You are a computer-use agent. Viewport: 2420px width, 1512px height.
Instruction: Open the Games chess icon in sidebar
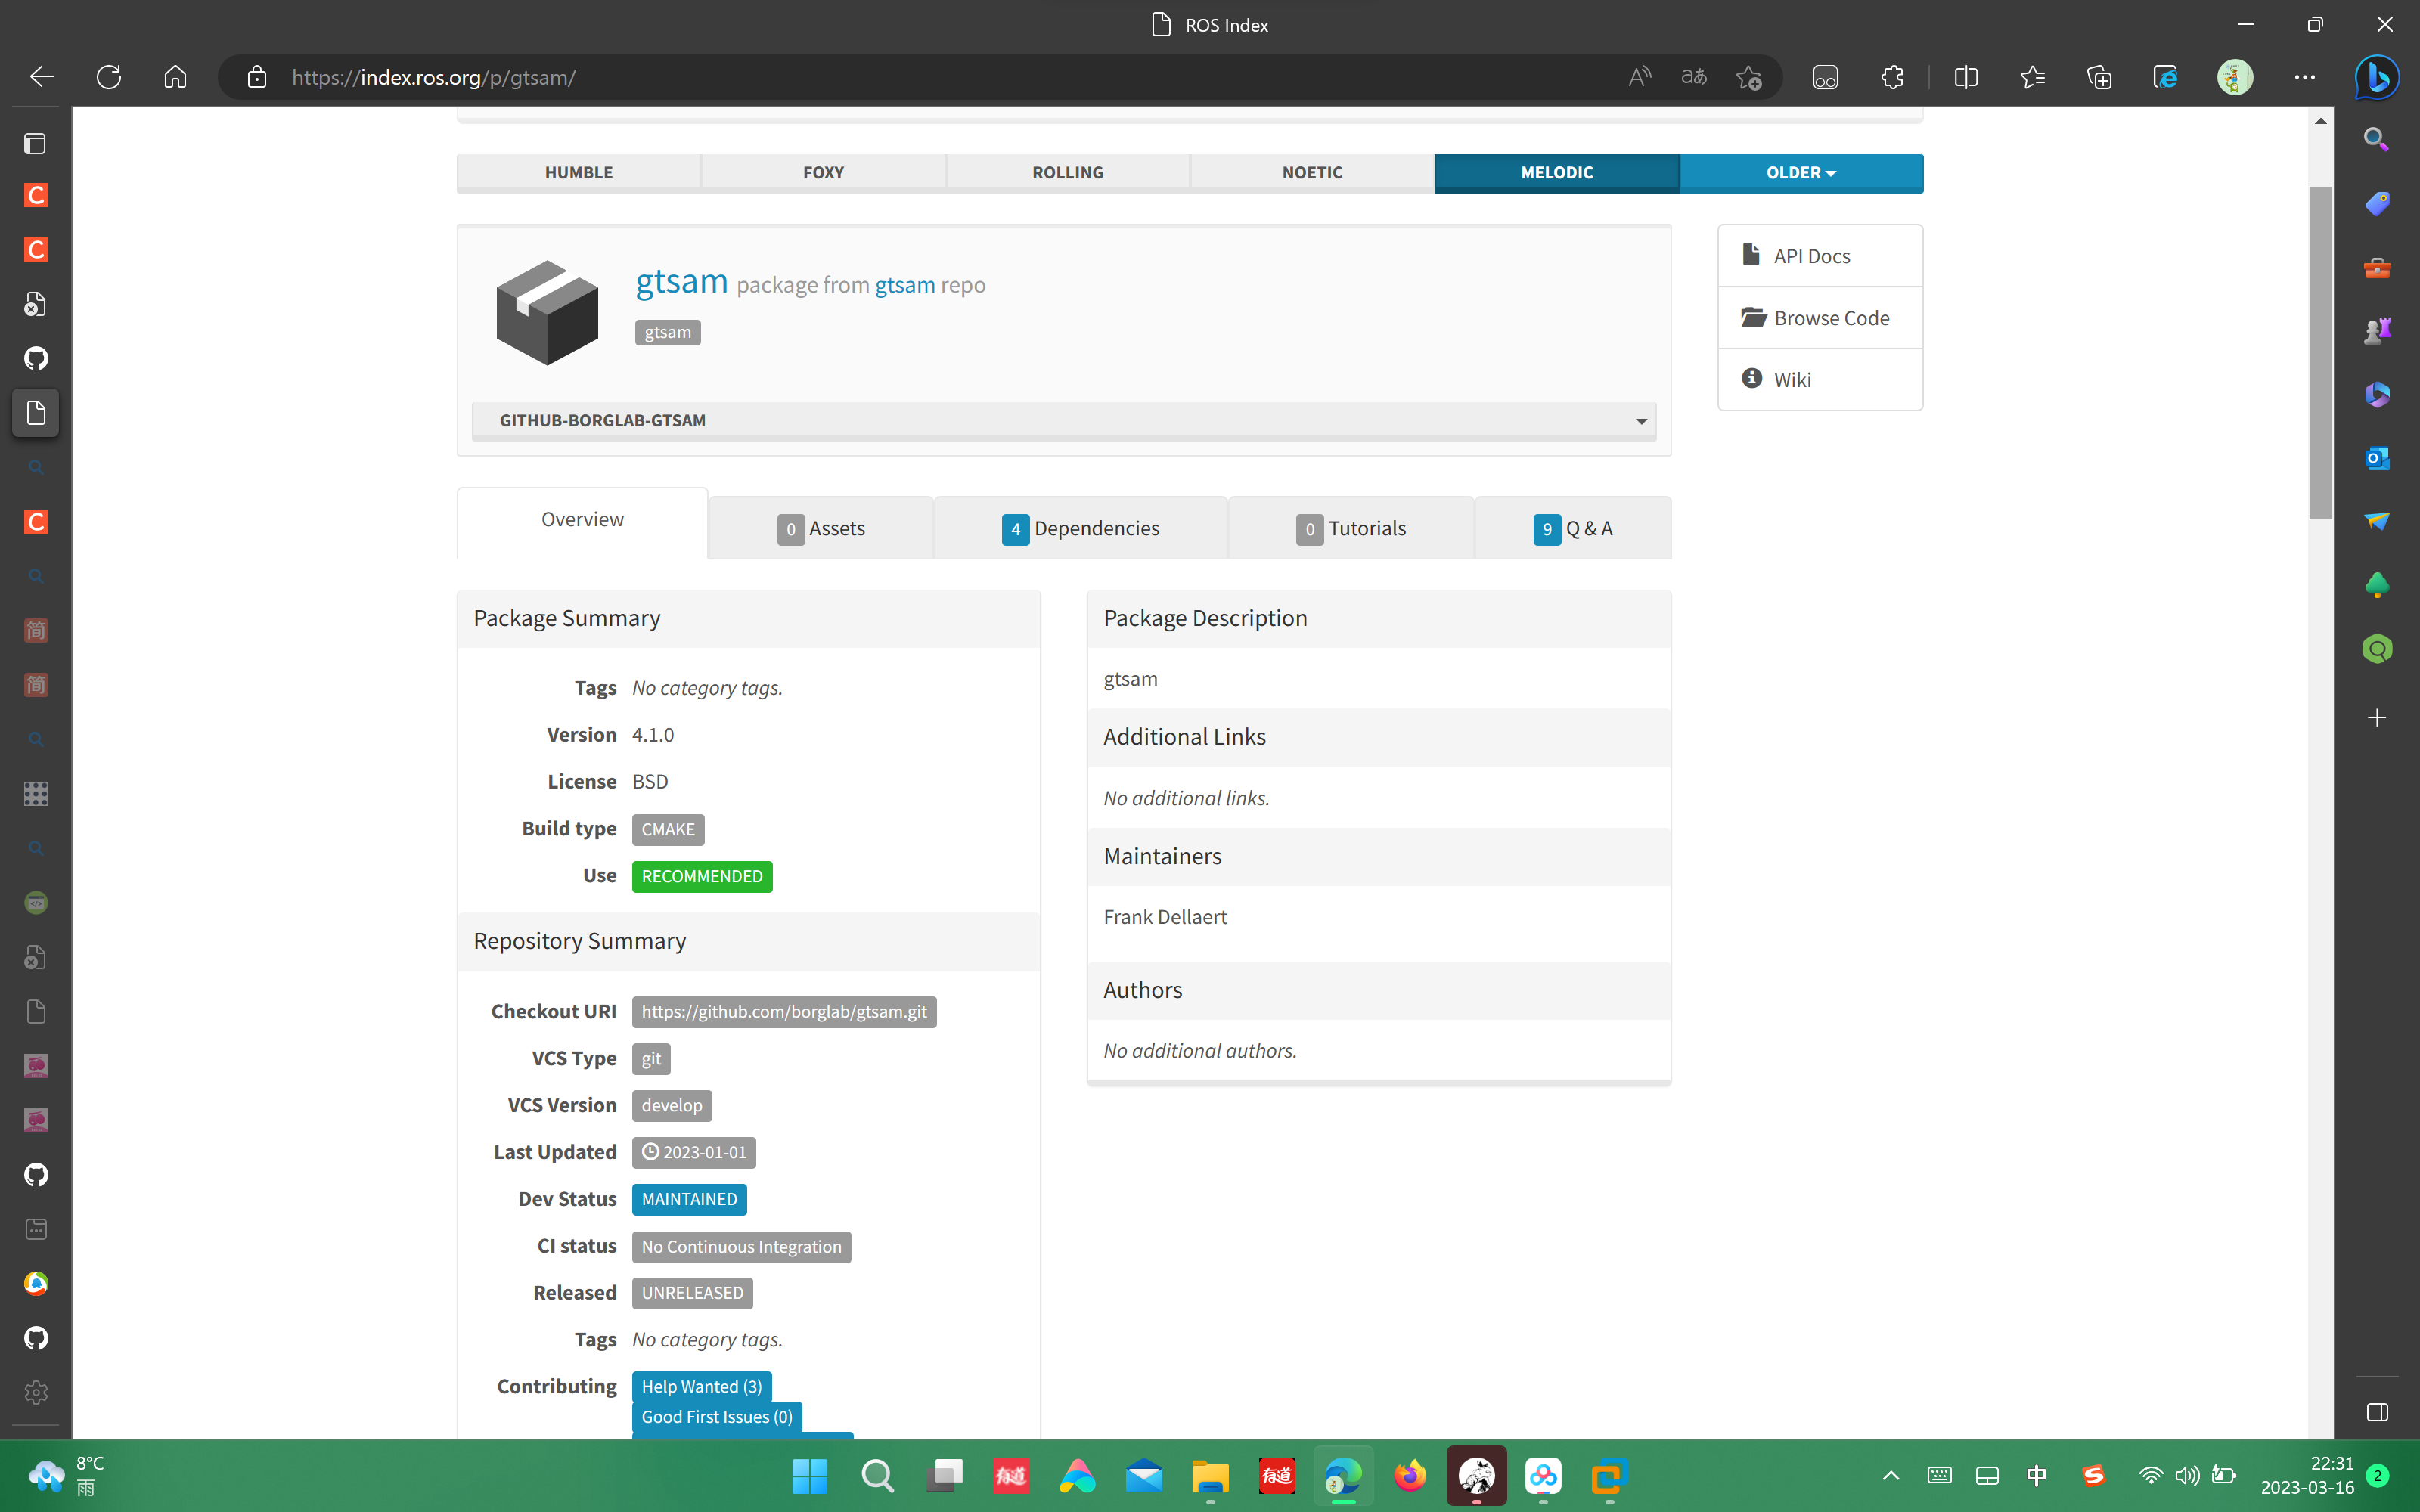tap(2377, 330)
